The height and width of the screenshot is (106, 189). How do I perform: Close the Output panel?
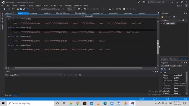(x=157, y=72)
